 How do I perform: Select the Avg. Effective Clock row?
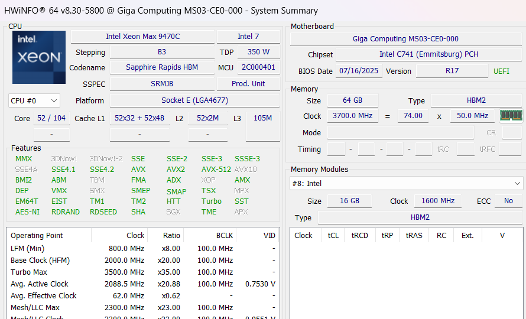(x=143, y=295)
